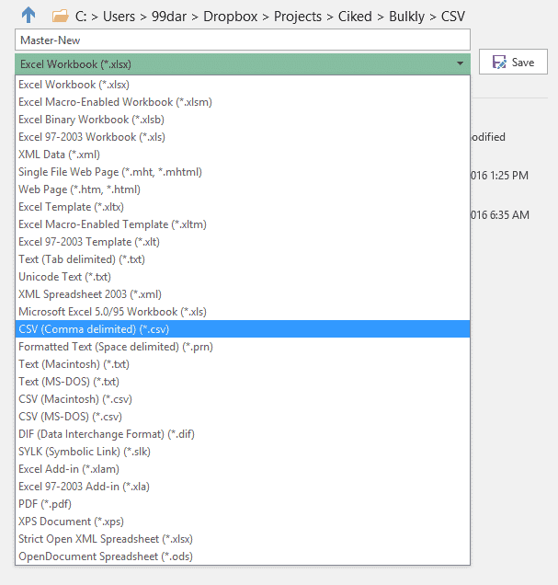Select Single File Web Page (*.mht, *.mhtml)
Screen dimensions: 558x585
[243, 172]
